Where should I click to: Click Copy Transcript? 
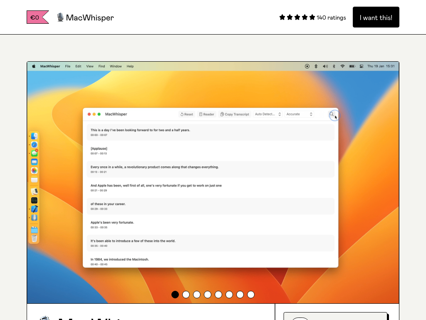tap(235, 114)
